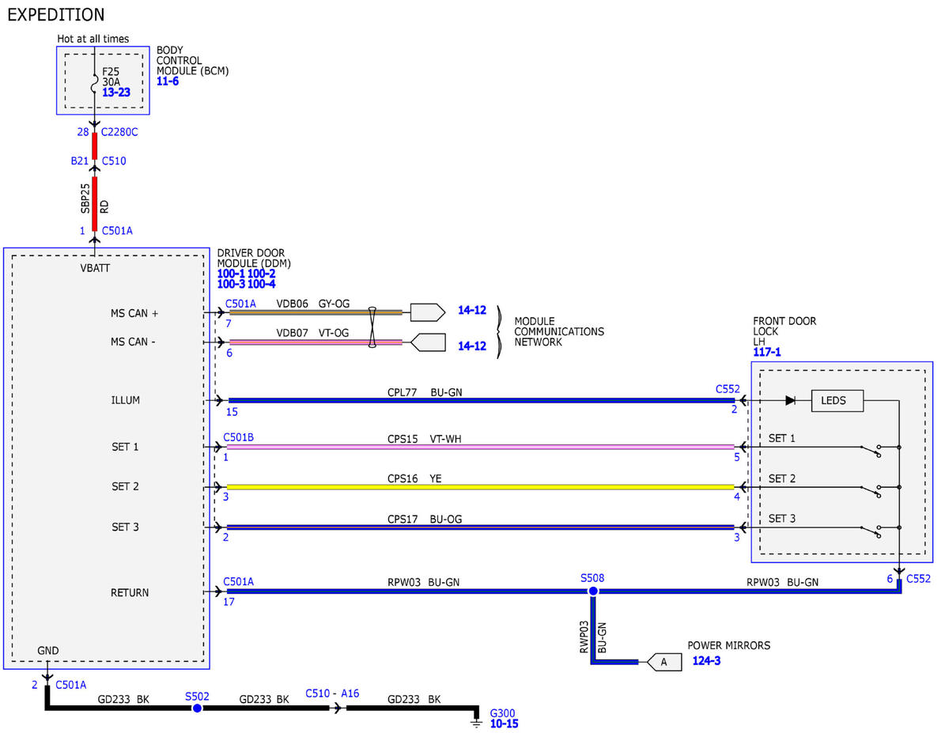
Task: Click the yellow CPS16 wire
Action: click(x=481, y=487)
